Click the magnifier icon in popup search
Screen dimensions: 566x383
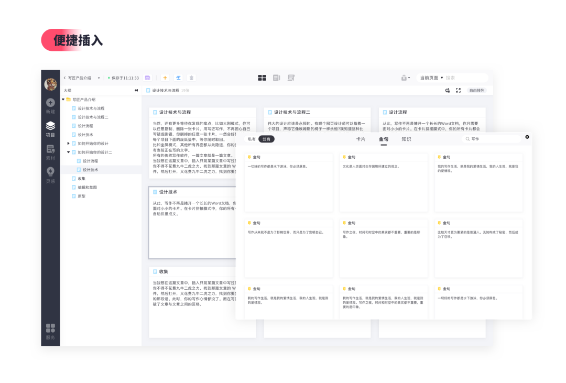click(467, 139)
